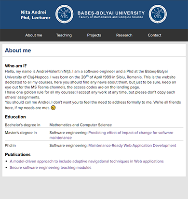Click the 'Nita Andrei Phd, Lecturer' header title
This screenshot has width=188, height=199.
(36, 15)
